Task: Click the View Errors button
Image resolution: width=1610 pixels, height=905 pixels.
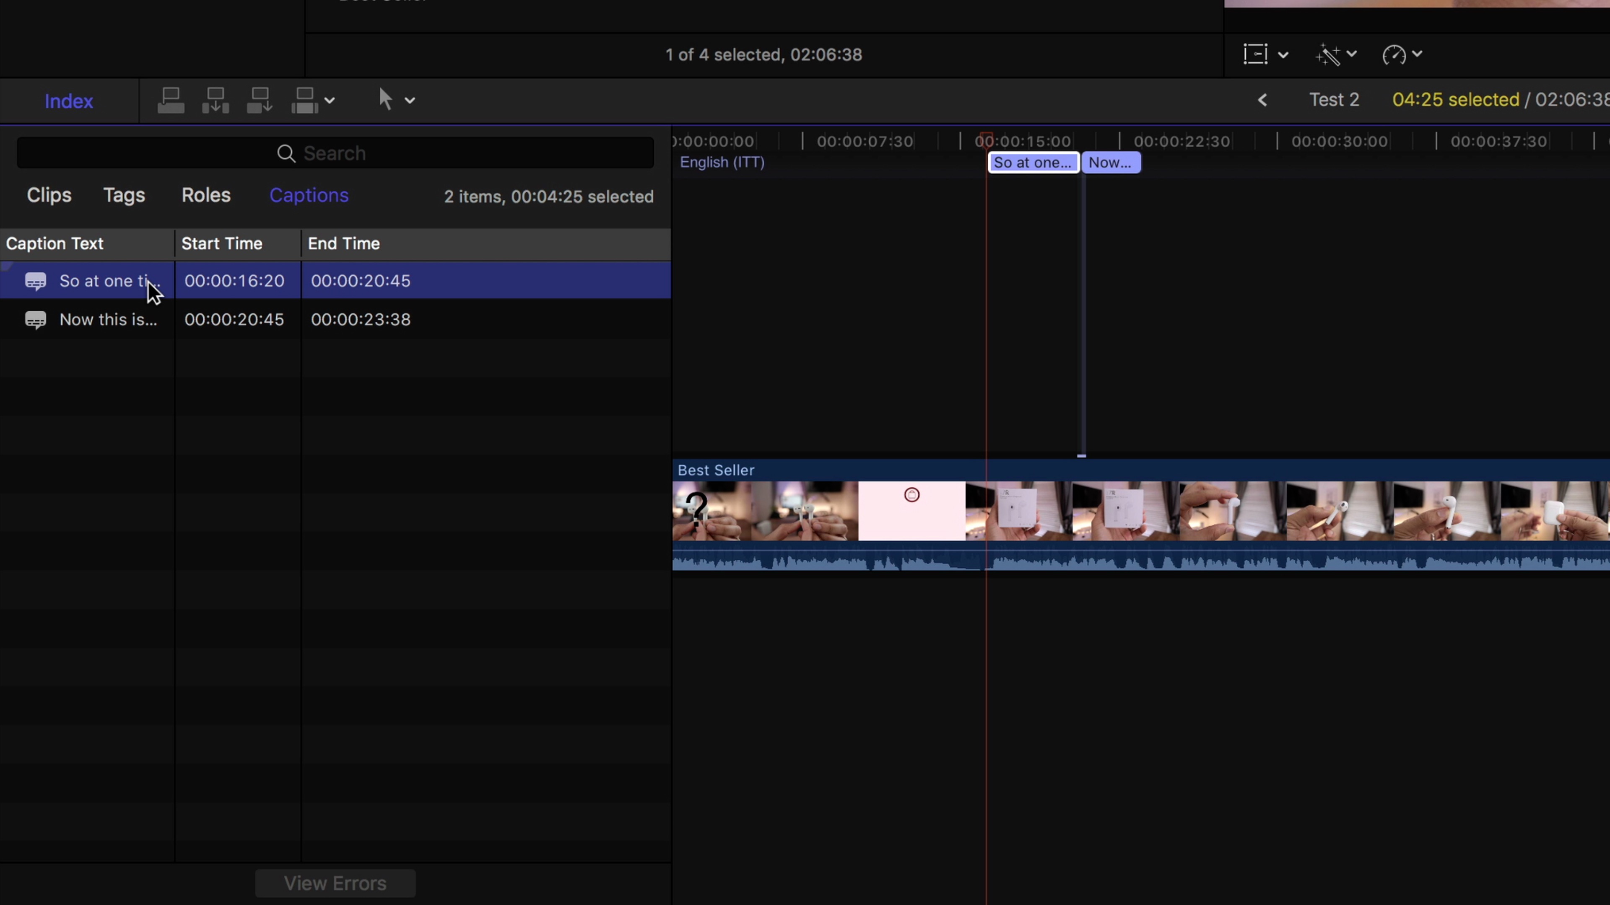Action: [335, 883]
